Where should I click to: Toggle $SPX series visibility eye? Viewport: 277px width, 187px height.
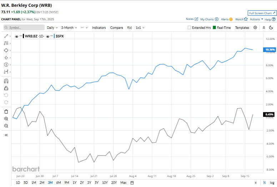point(47,36)
